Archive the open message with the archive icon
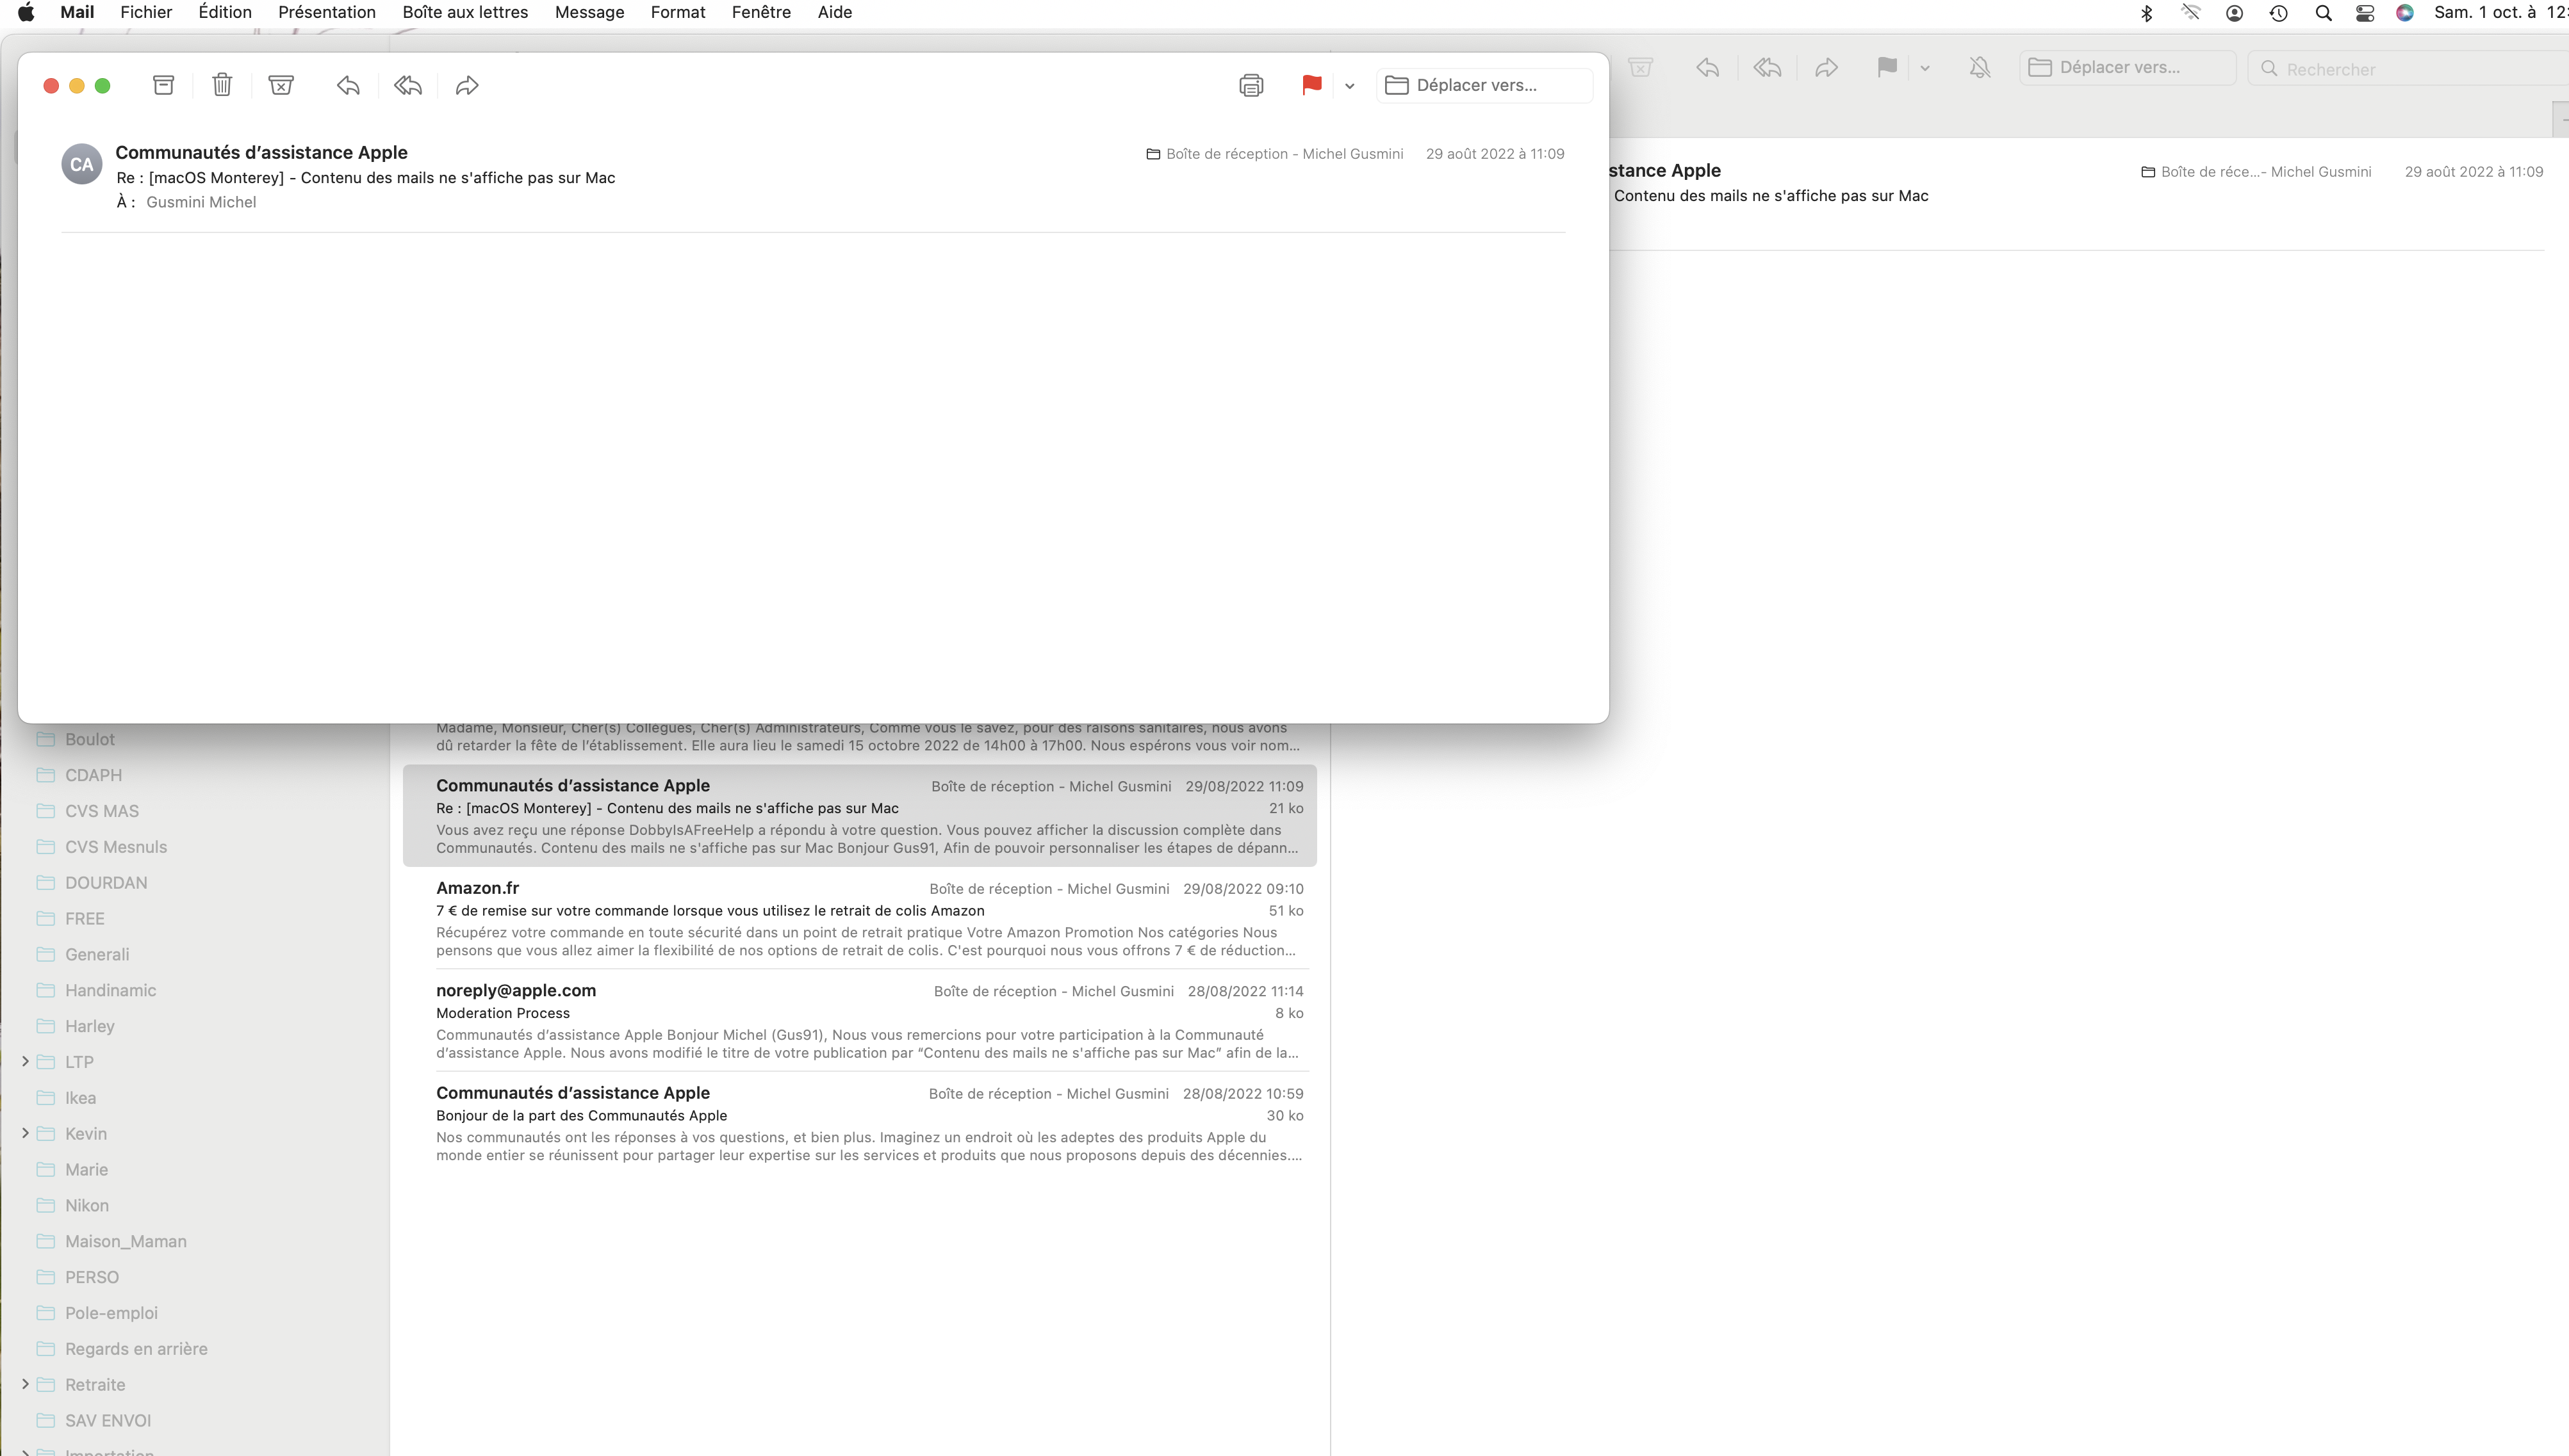Image resolution: width=2569 pixels, height=1456 pixels. coord(163,85)
